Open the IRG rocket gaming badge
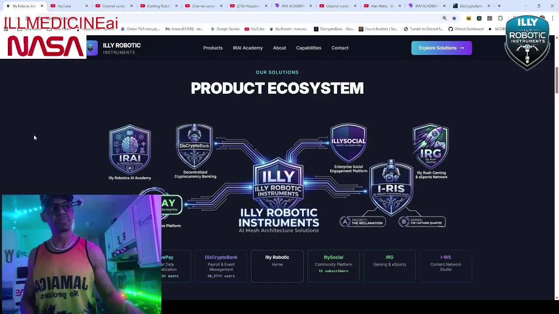The width and height of the screenshot is (559, 314). point(431,146)
